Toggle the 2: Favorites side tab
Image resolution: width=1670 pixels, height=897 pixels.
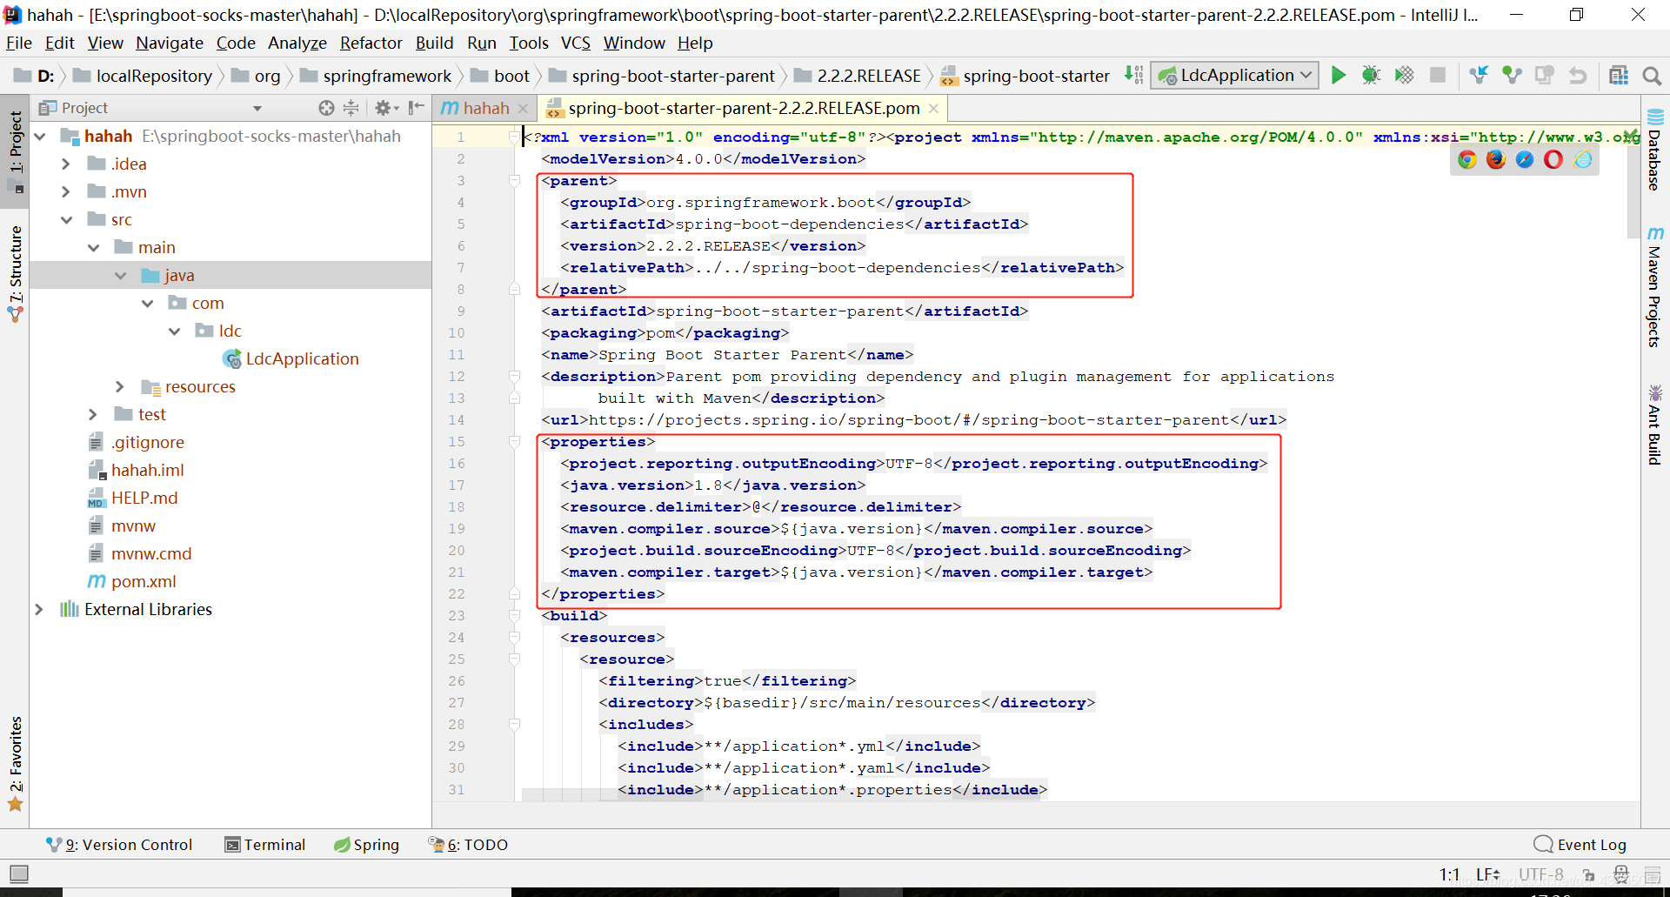(x=16, y=764)
